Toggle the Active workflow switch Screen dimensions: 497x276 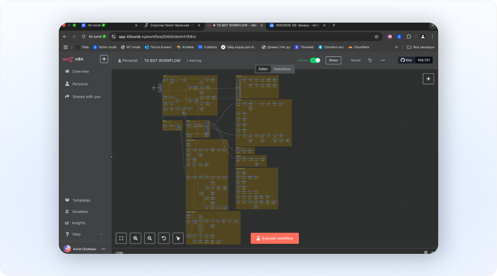coord(315,60)
